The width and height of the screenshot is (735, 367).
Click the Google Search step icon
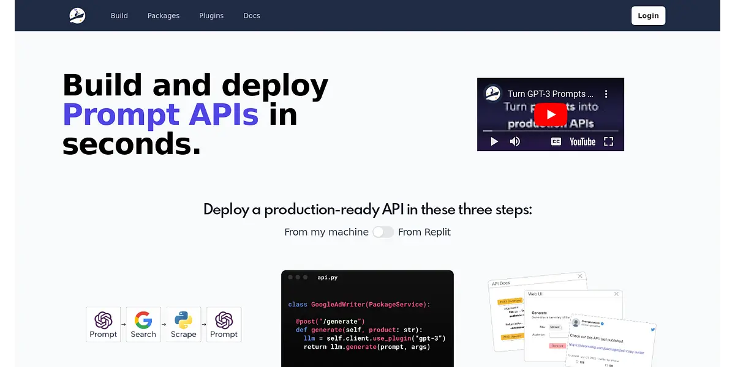pyautogui.click(x=143, y=324)
